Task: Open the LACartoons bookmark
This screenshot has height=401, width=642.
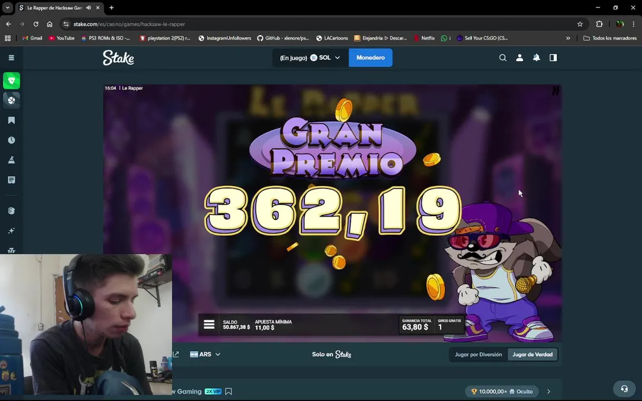Action: (x=332, y=38)
